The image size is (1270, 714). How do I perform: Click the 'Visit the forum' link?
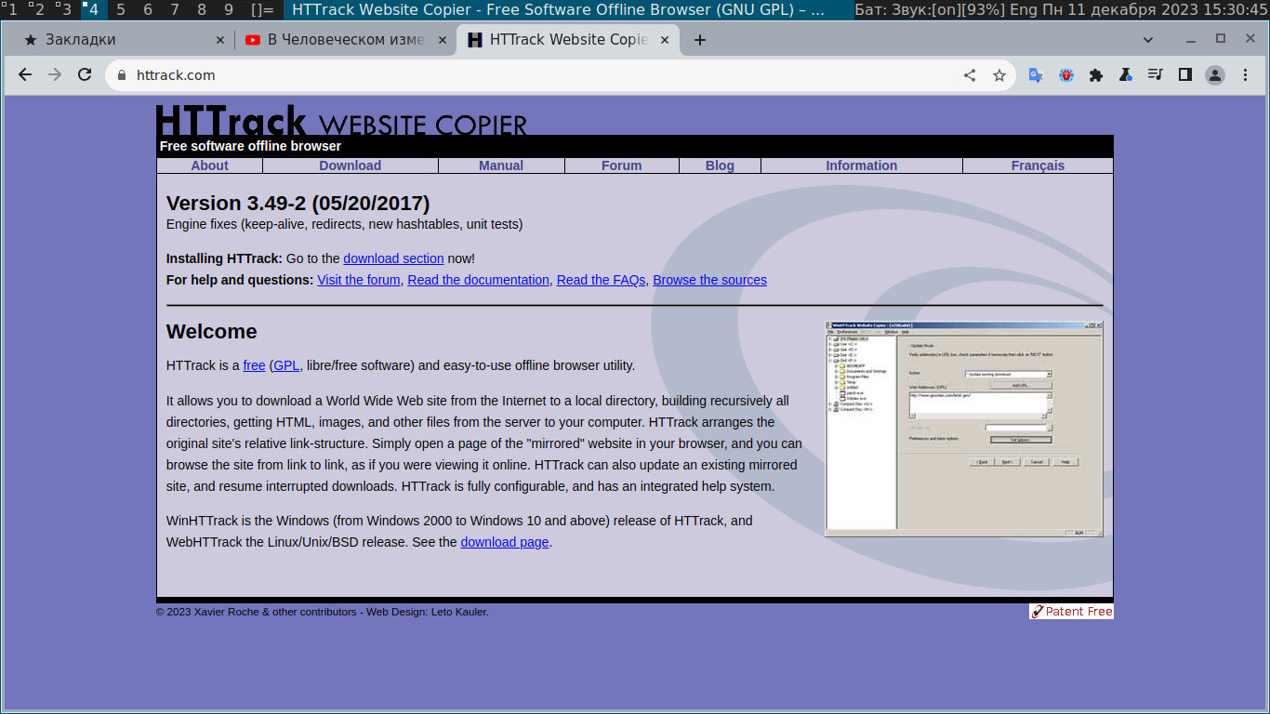click(359, 280)
